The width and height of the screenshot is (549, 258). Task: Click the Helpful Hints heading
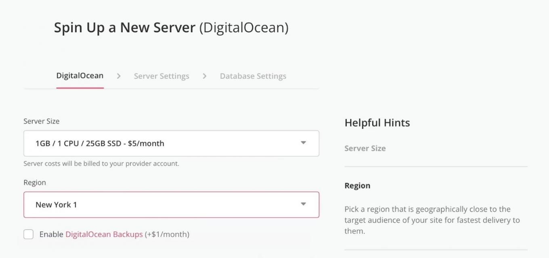coord(377,123)
